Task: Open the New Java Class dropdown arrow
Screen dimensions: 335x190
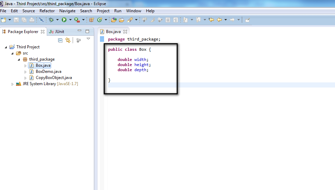Action: pyautogui.click(x=106, y=20)
